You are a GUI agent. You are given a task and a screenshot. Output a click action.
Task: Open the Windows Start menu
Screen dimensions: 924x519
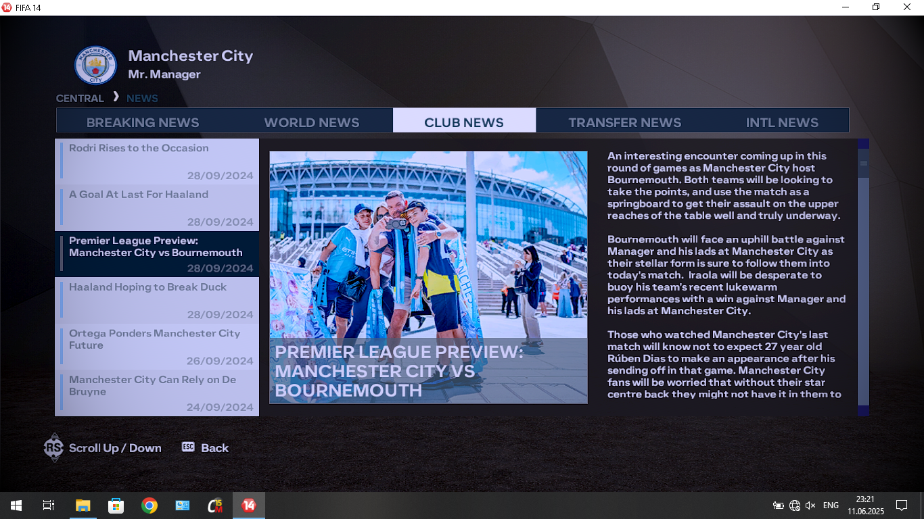pos(16,505)
